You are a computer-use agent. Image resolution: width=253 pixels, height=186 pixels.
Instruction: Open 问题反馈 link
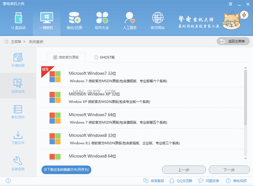[209, 180]
